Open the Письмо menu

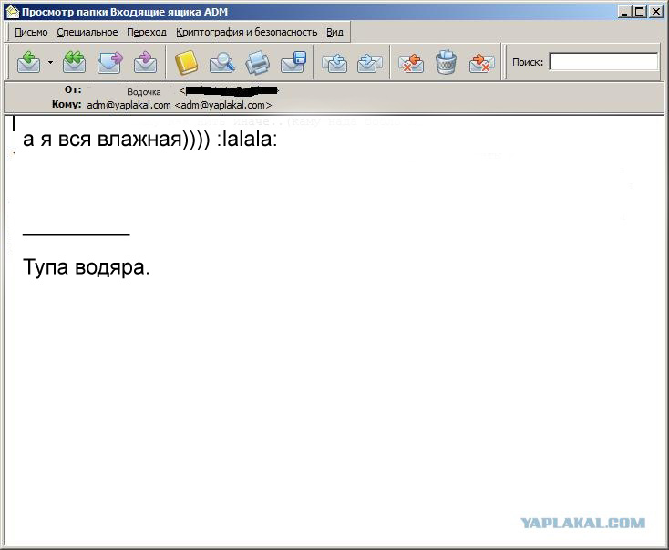click(x=31, y=33)
